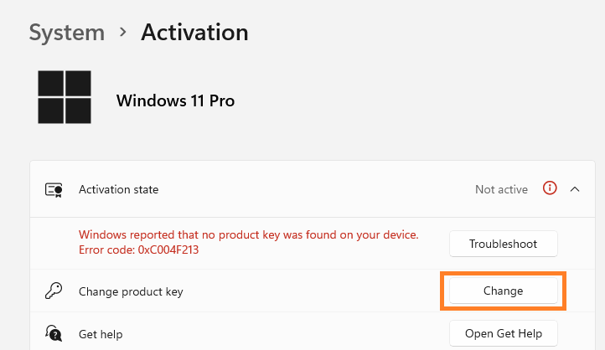Viewport: 605px width, 350px height.
Task: Click Change to enter a new product key
Action: pyautogui.click(x=503, y=291)
